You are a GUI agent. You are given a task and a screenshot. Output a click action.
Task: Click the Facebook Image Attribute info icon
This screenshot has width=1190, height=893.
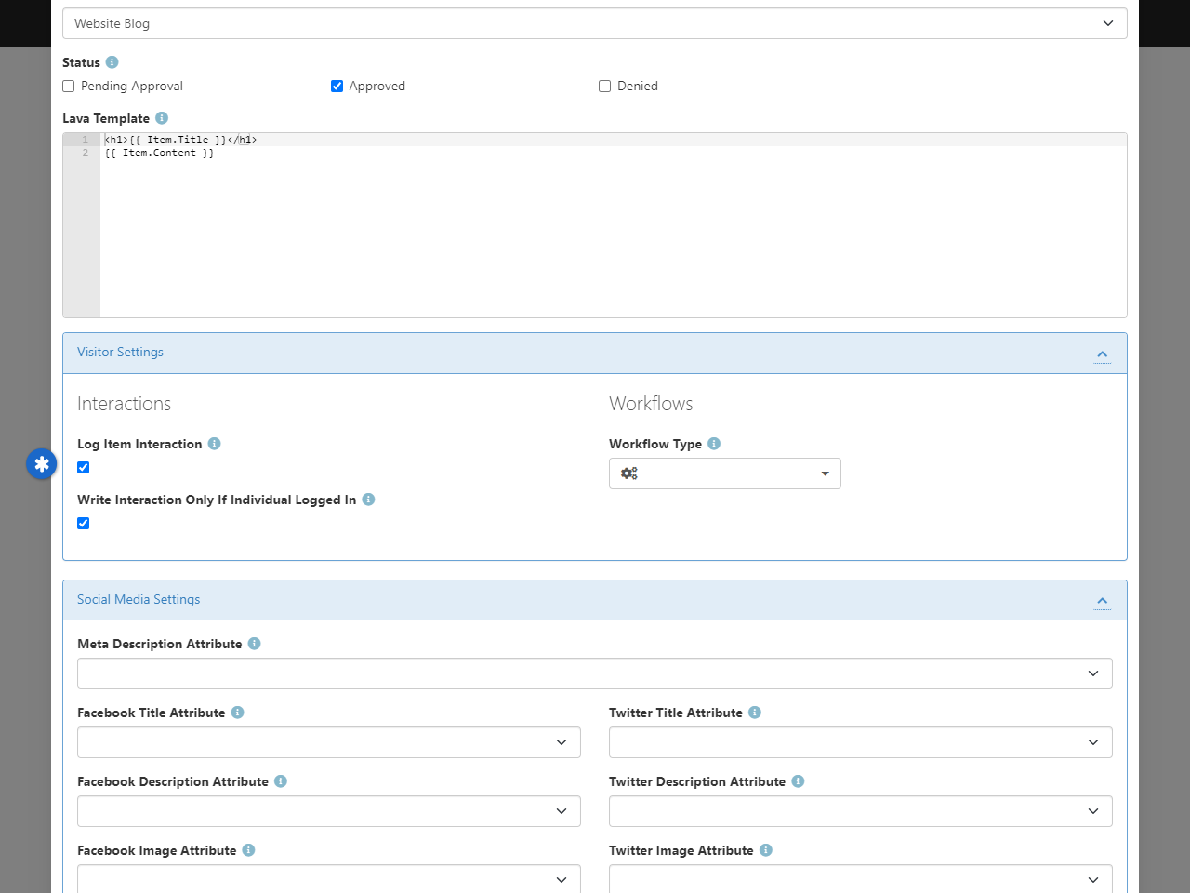[x=249, y=850]
